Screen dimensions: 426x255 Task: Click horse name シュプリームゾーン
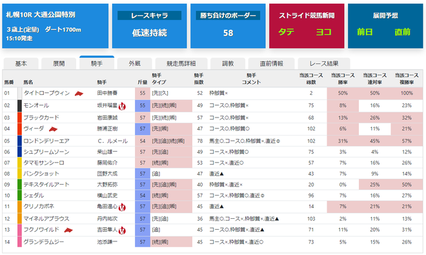tap(46, 152)
